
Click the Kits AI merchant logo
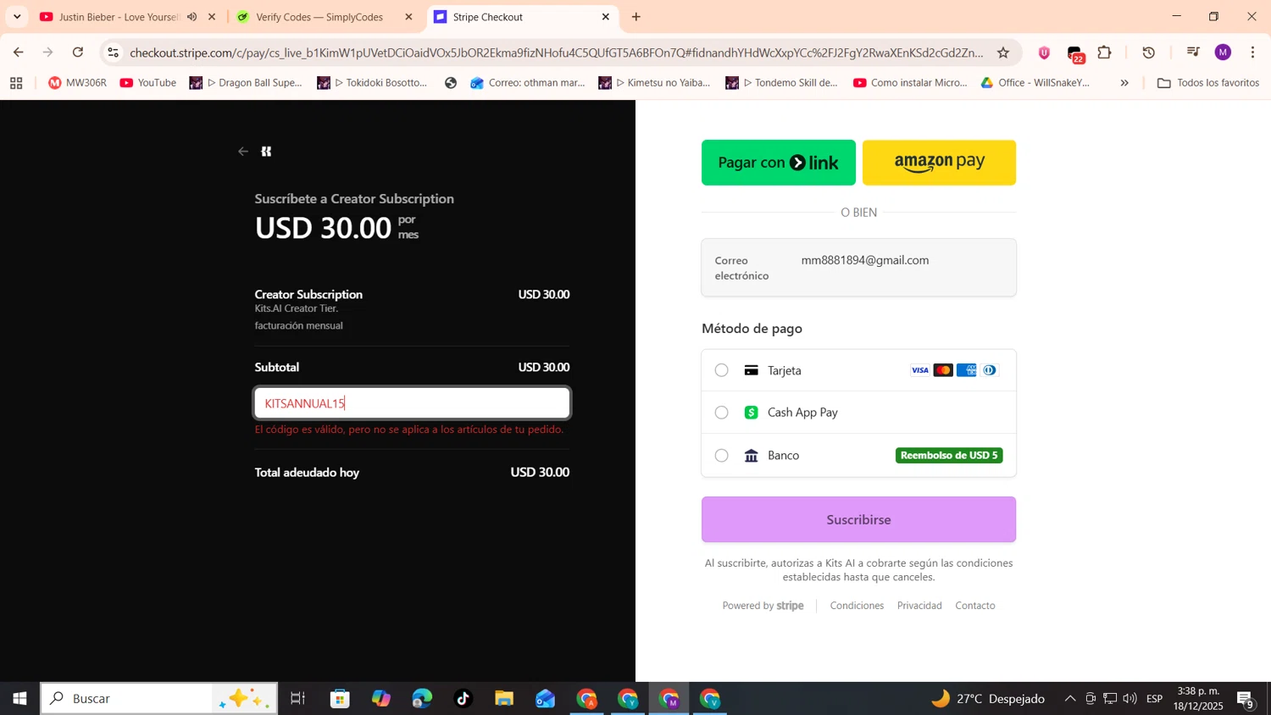(266, 152)
